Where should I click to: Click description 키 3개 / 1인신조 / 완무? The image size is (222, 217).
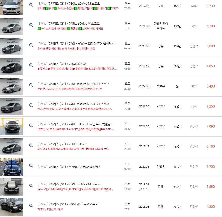[x=50, y=209]
